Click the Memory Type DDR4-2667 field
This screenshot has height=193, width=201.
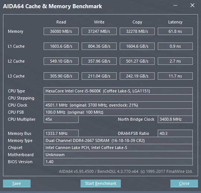click(118, 140)
